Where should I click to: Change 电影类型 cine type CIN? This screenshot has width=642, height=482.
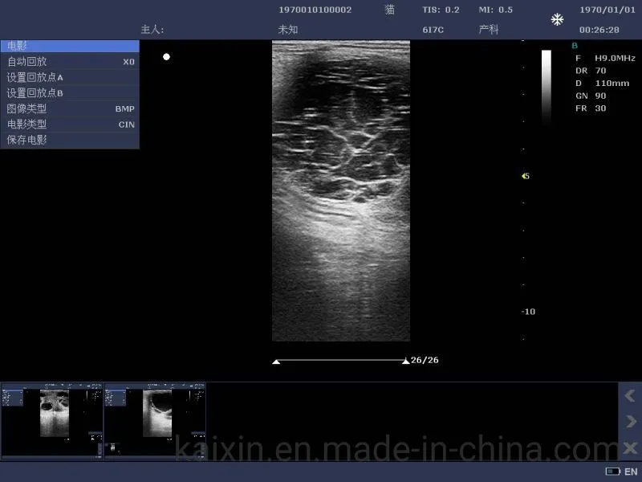(69, 125)
